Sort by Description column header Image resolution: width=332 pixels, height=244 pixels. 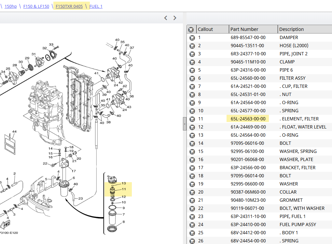305,29
